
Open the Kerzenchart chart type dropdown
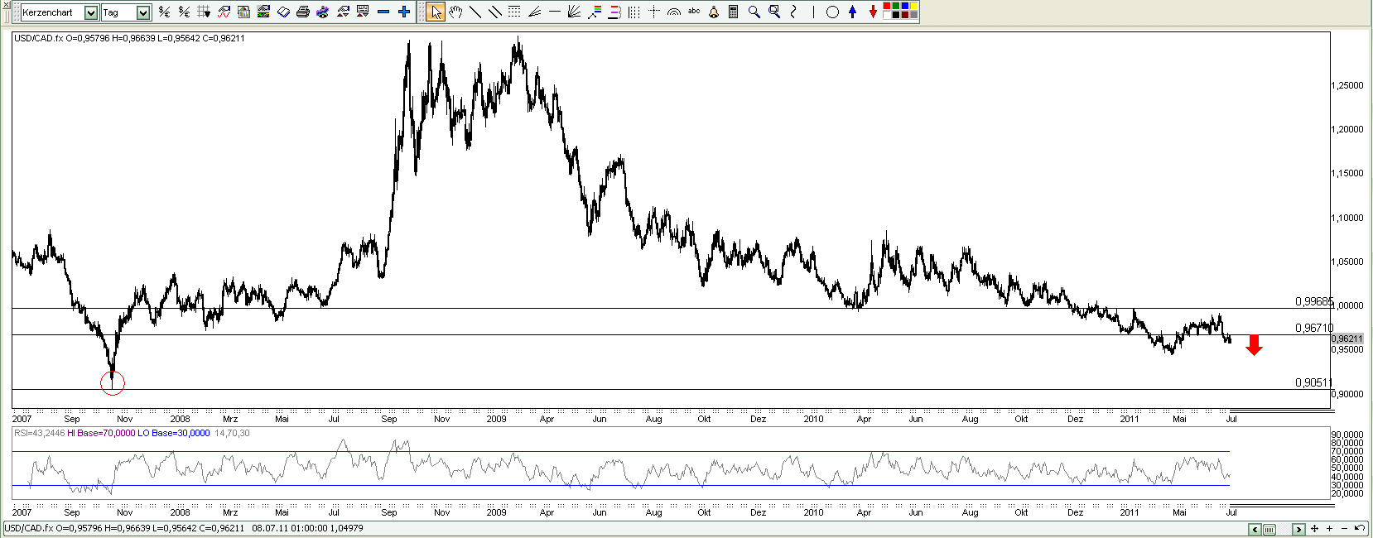(x=91, y=12)
